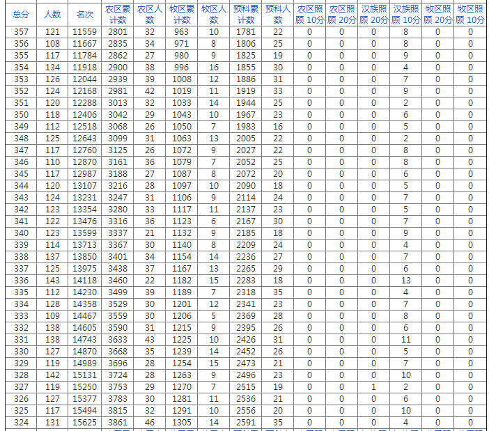Click the 总分 column header
489x431 pixels.
pos(21,14)
